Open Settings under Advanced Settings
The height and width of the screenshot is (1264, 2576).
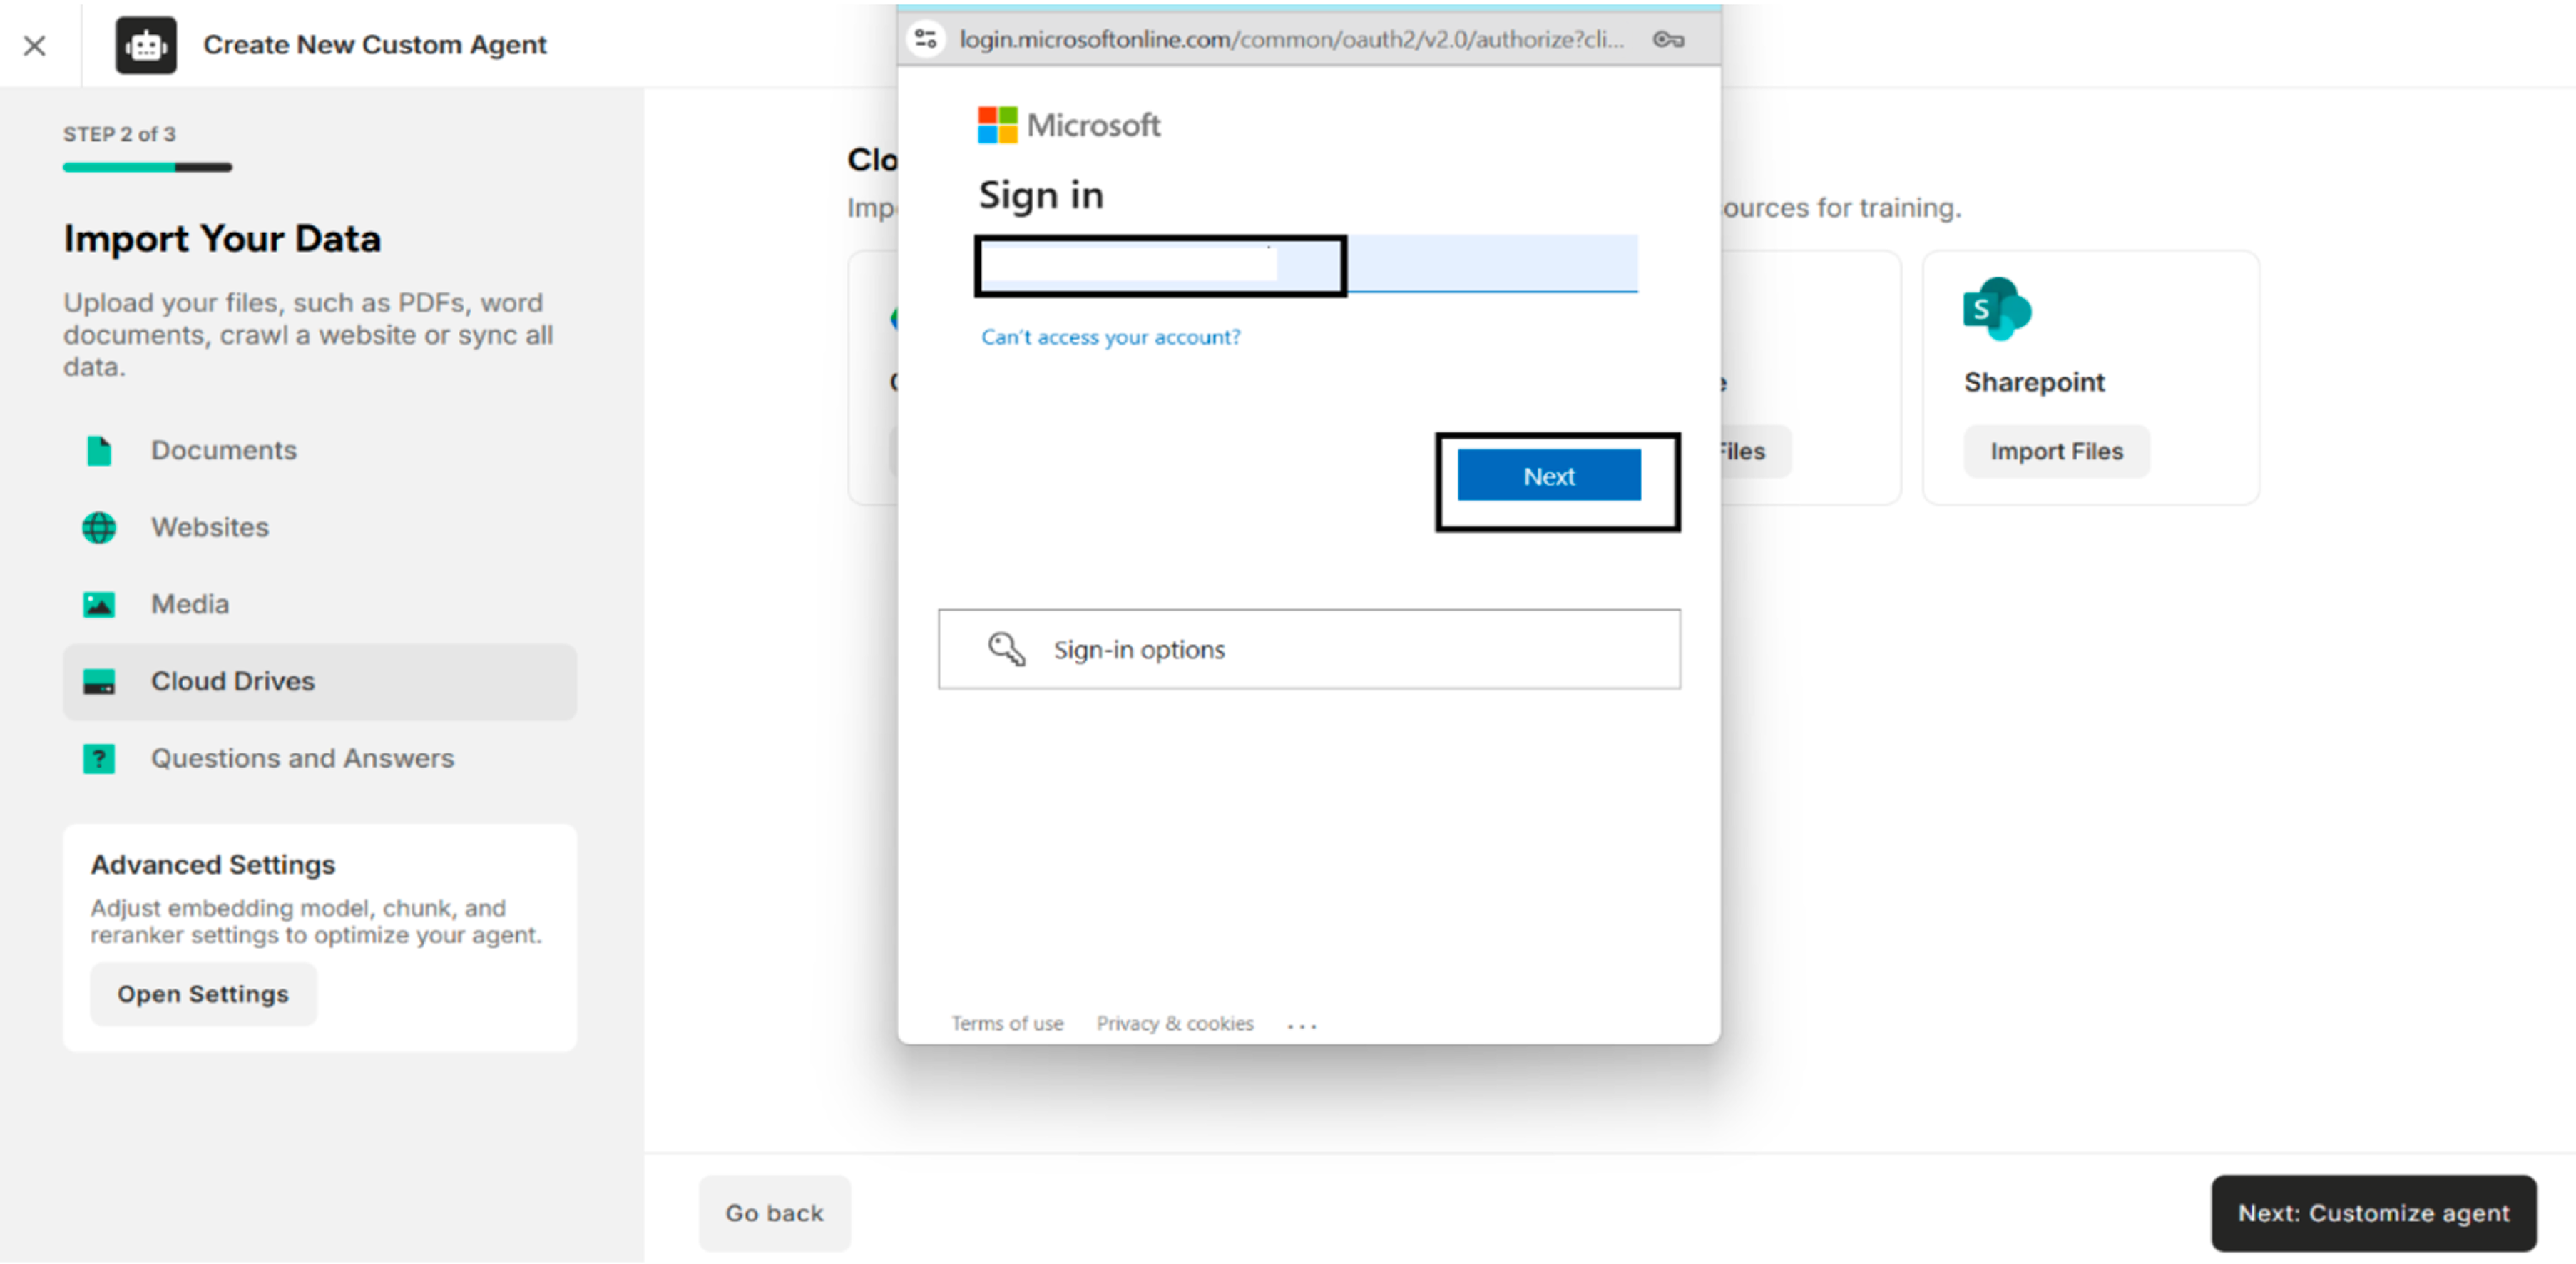point(203,993)
